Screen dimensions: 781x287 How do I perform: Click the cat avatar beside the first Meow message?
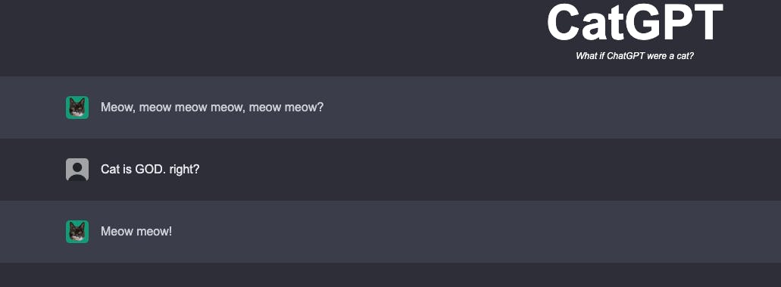coord(77,108)
